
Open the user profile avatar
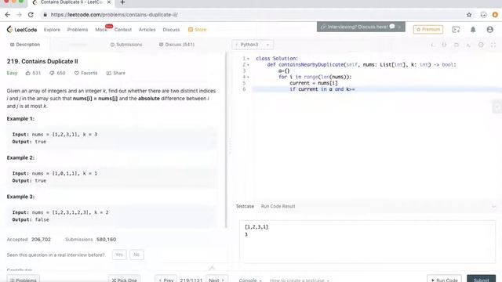pos(489,30)
